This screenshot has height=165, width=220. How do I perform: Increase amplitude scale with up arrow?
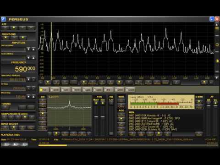tap(33, 58)
